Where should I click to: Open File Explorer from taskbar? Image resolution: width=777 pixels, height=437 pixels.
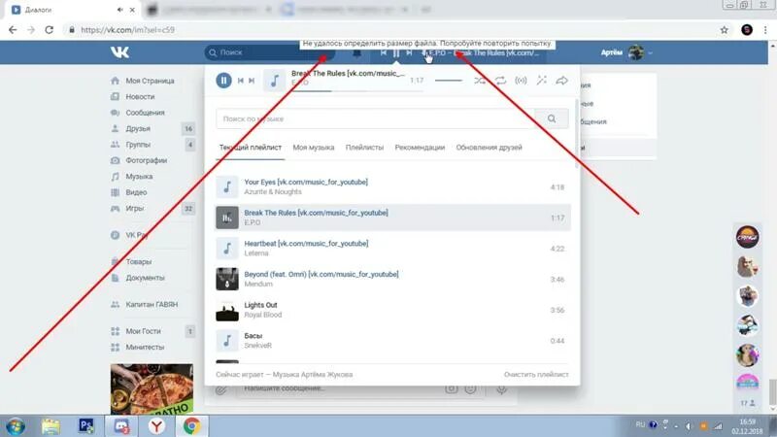pos(51,426)
